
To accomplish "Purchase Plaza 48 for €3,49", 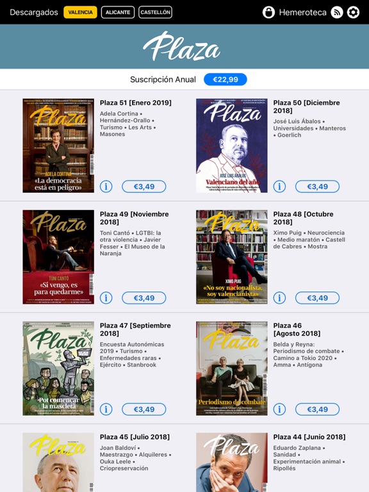I will [317, 298].
